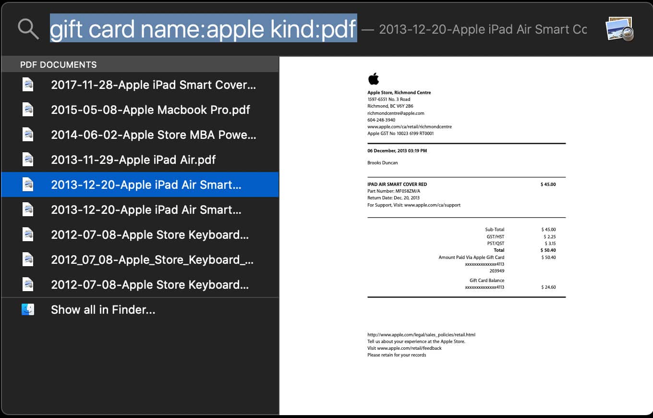The width and height of the screenshot is (653, 418).
Task: Click the Gift Card Balance label
Action: (x=487, y=280)
